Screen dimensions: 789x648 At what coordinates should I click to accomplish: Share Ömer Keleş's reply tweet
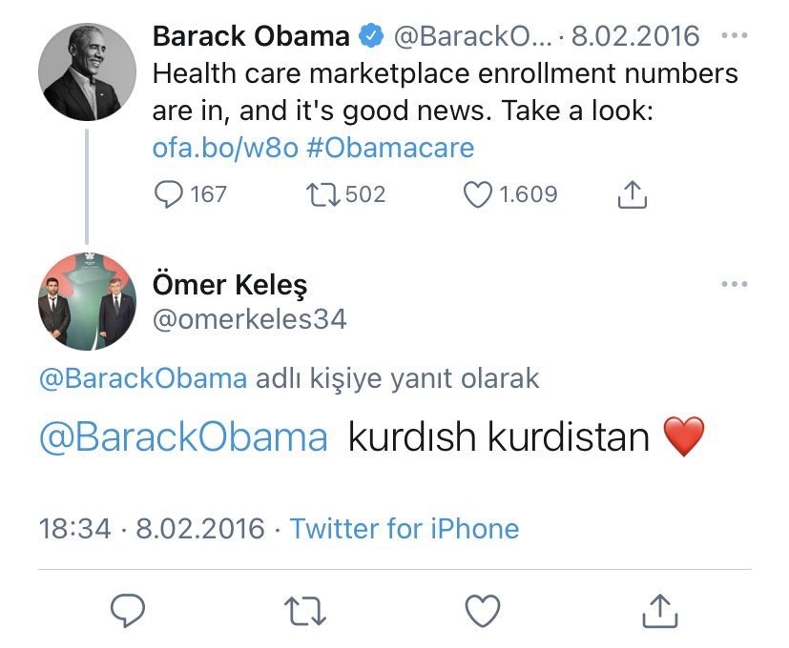(x=659, y=610)
